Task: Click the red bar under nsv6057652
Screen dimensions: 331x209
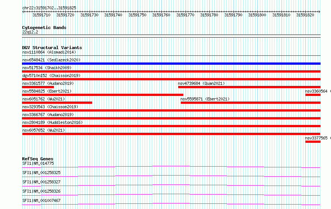Action: click(171, 134)
